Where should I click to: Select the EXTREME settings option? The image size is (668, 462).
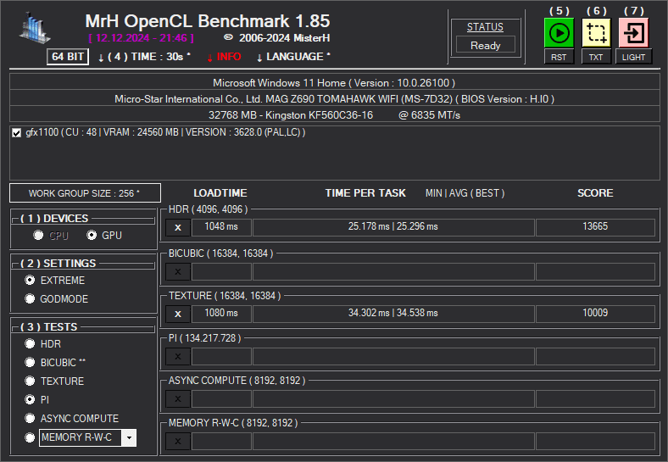click(x=30, y=280)
